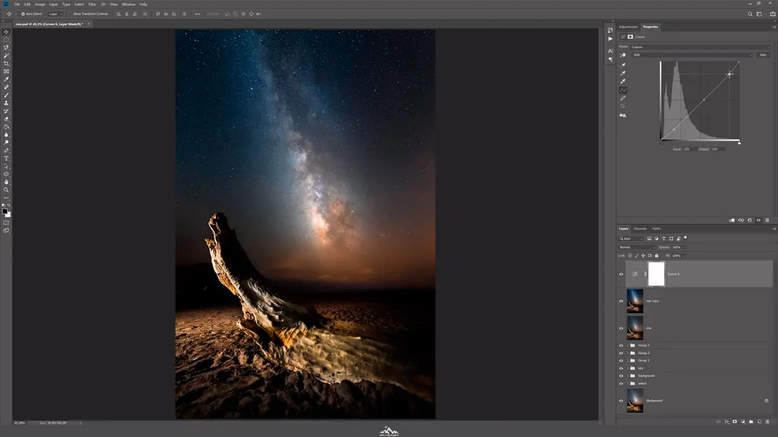Open the Select menu
Image resolution: width=778 pixels, height=437 pixels.
pos(79,4)
